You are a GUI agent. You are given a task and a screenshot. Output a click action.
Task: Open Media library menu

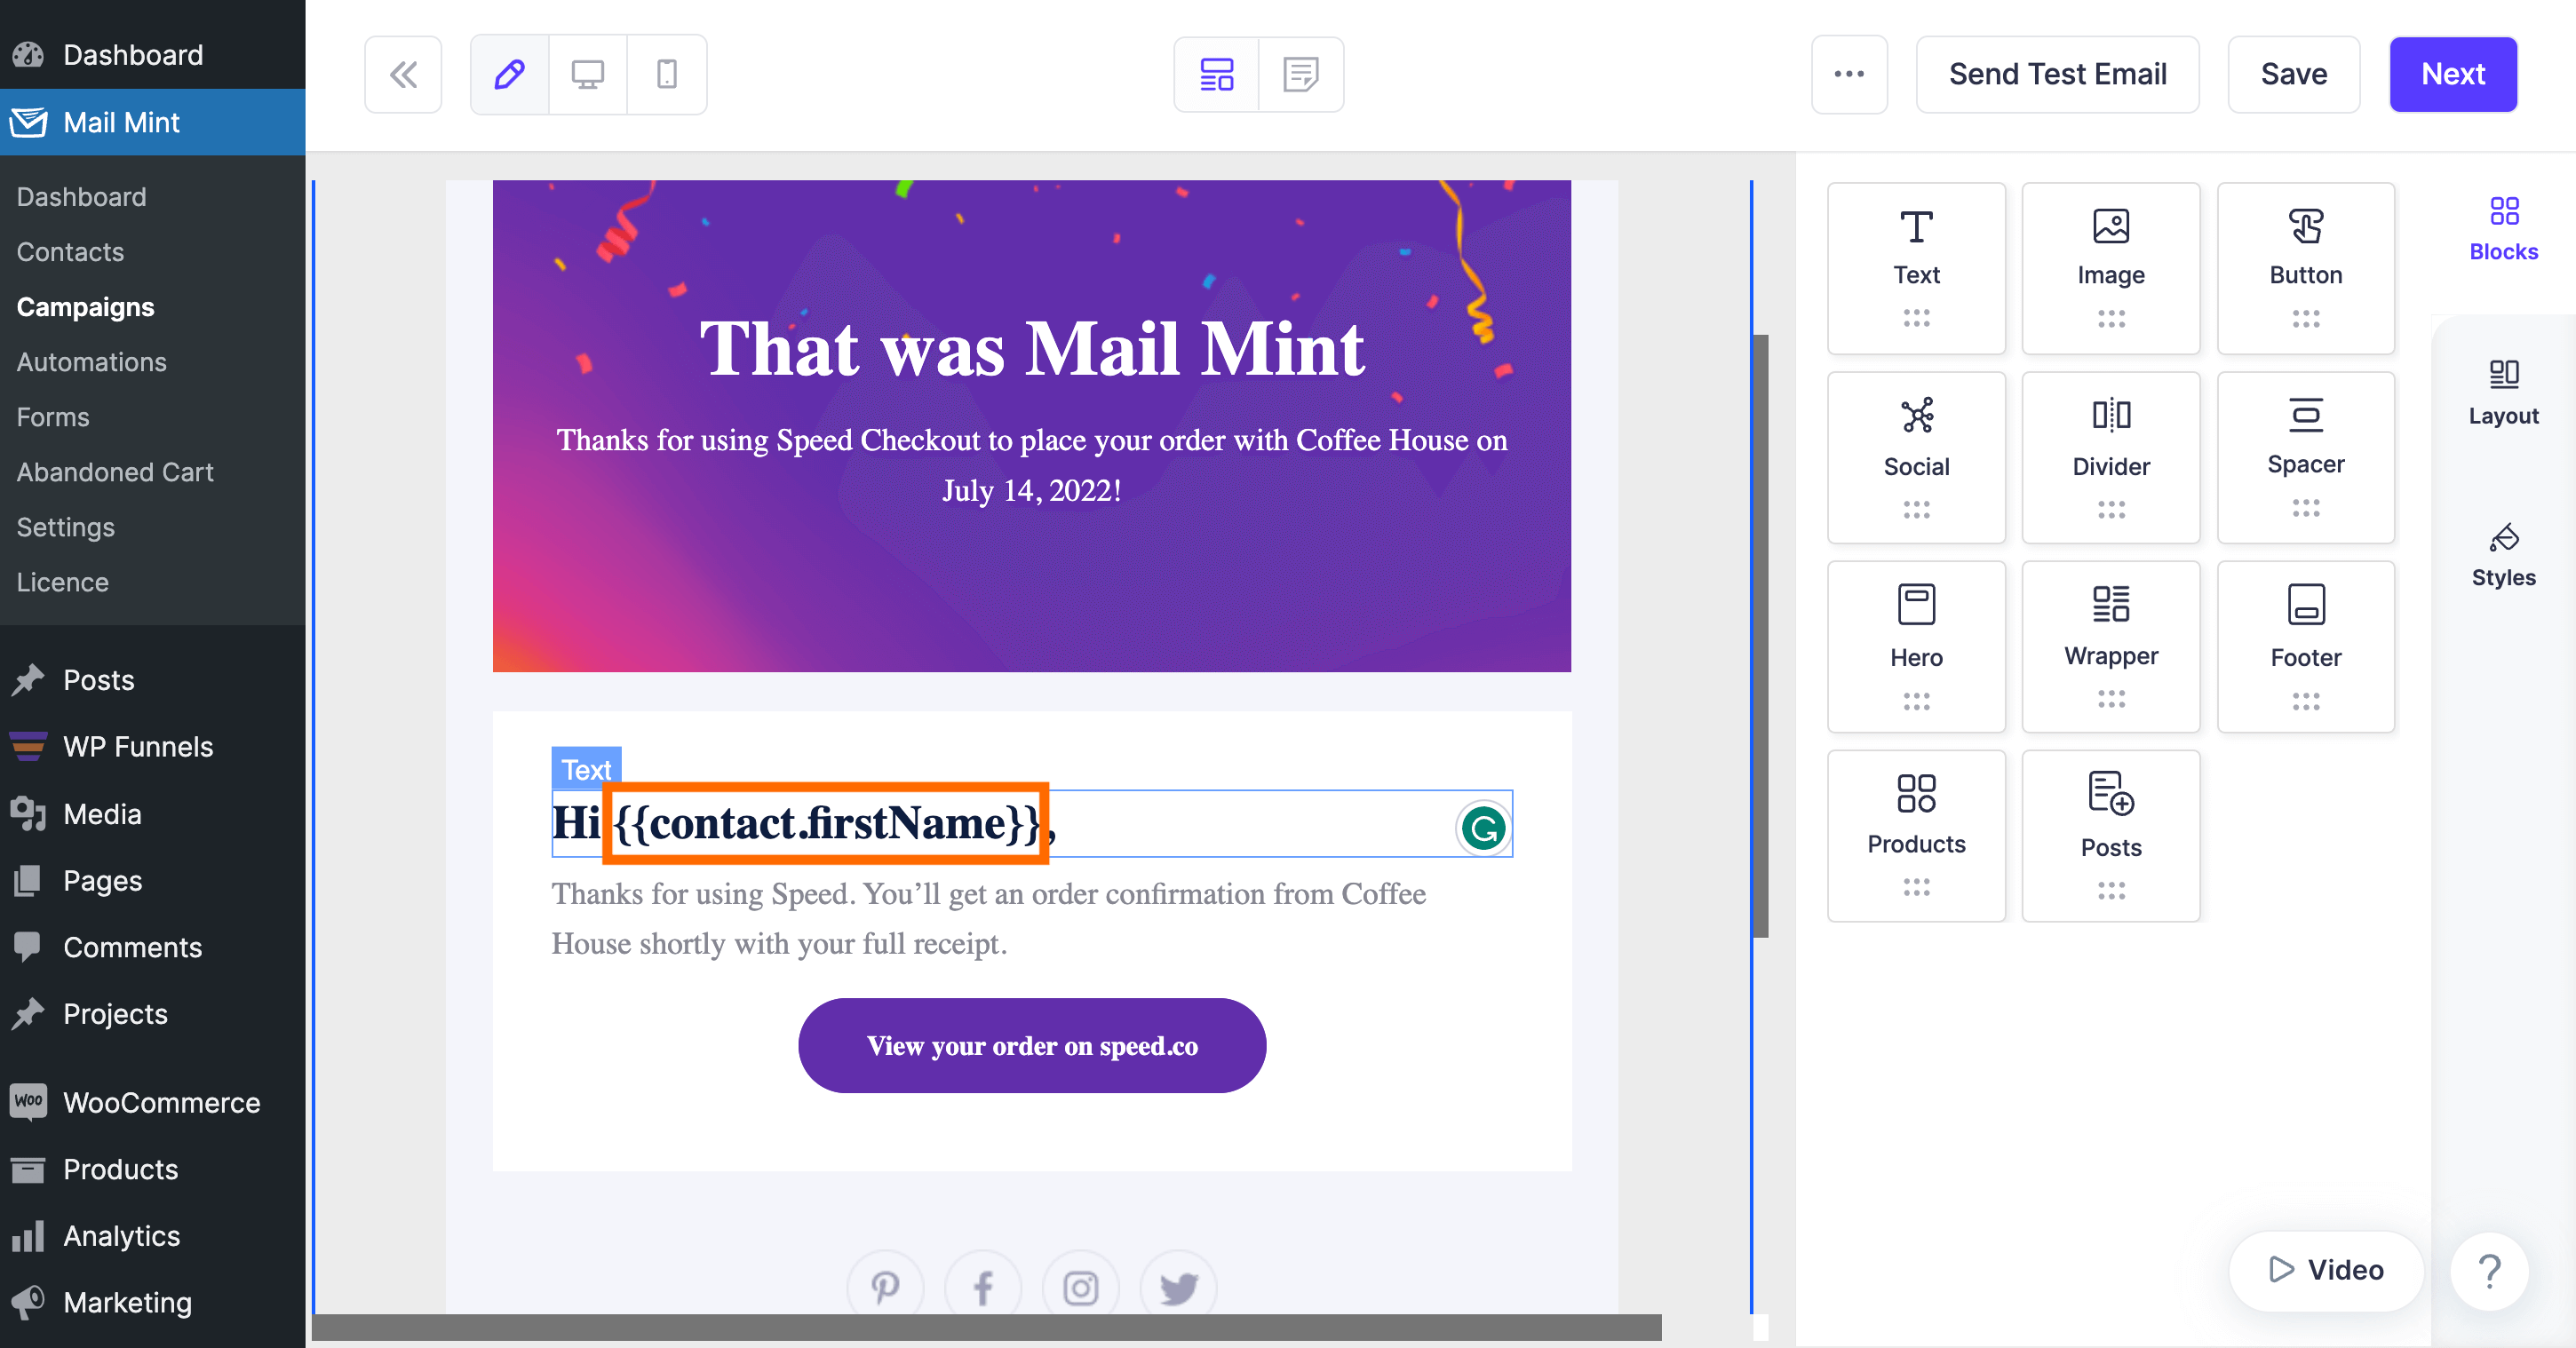pos(152,813)
